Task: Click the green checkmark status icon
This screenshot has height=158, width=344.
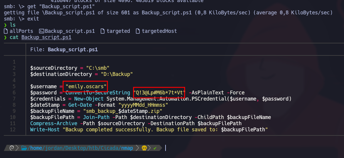Action: [155, 148]
